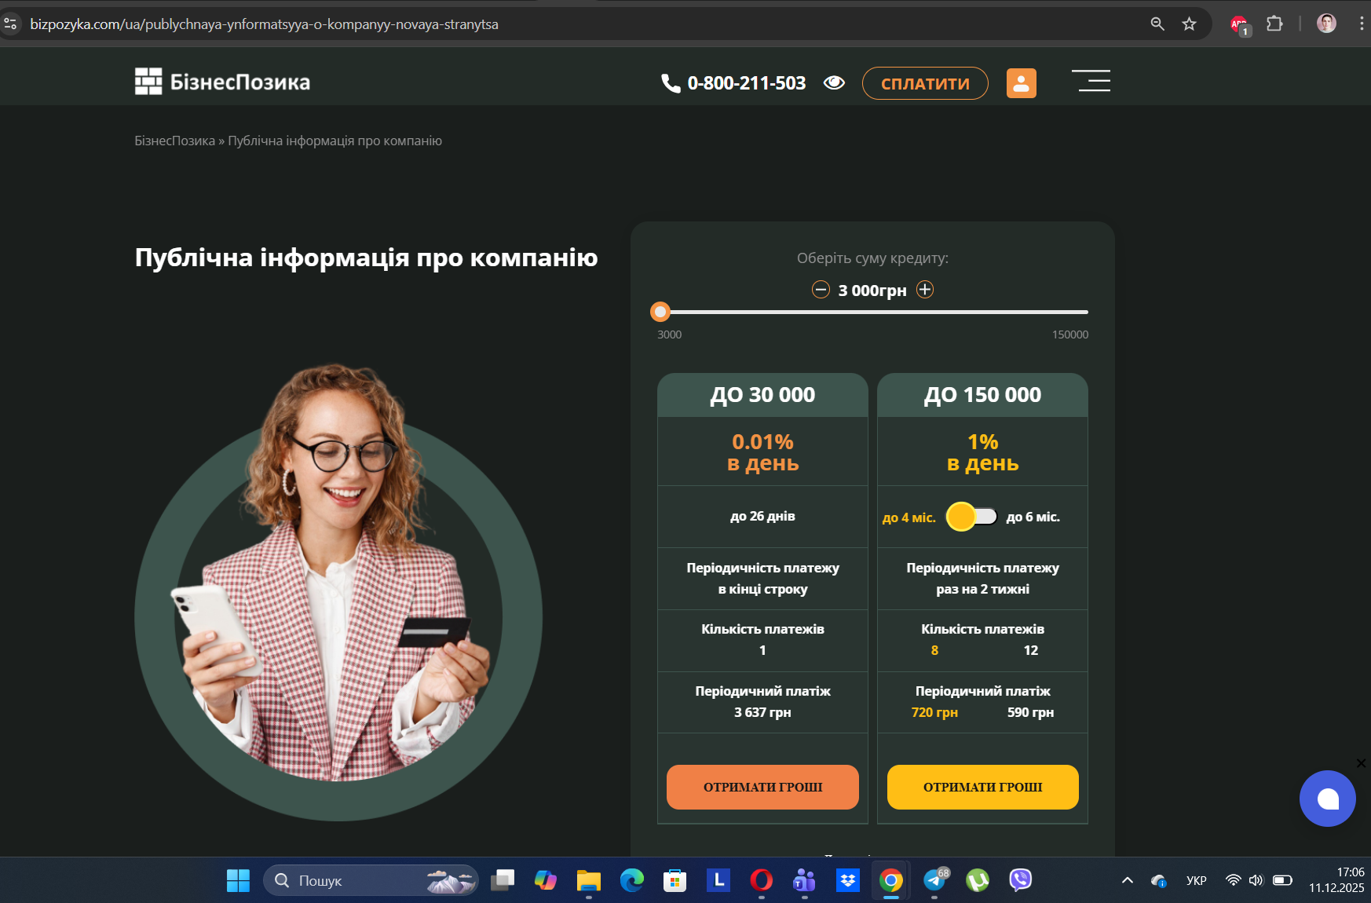The width and height of the screenshot is (1371, 903).
Task: Call the 0-800-211-503 phone number
Action: (733, 83)
